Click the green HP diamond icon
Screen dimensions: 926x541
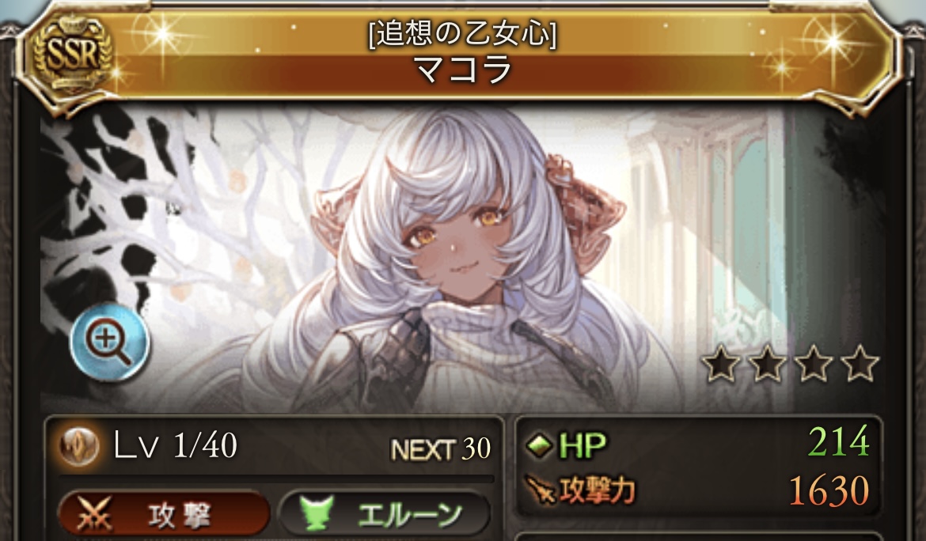coord(539,445)
